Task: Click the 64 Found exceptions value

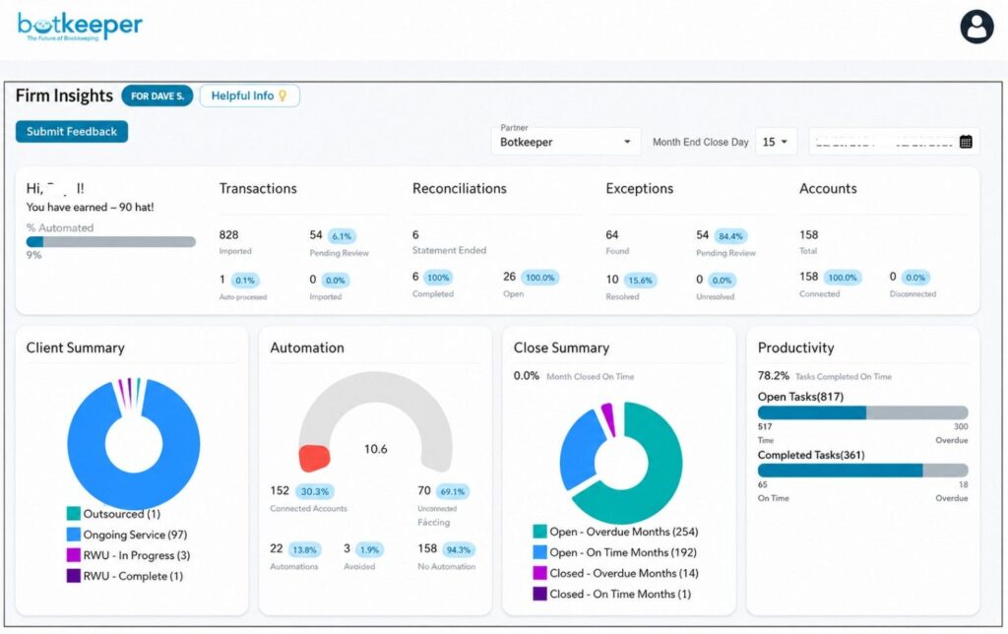Action: click(x=612, y=234)
